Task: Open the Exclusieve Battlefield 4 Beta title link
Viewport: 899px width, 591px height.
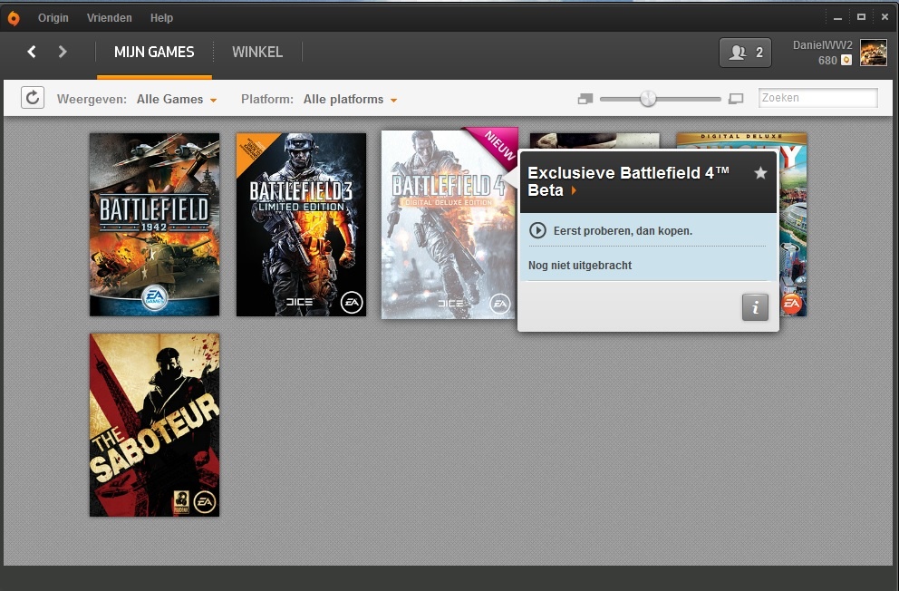Action: pos(628,181)
